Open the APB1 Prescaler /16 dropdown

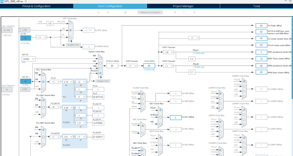coord(168,52)
